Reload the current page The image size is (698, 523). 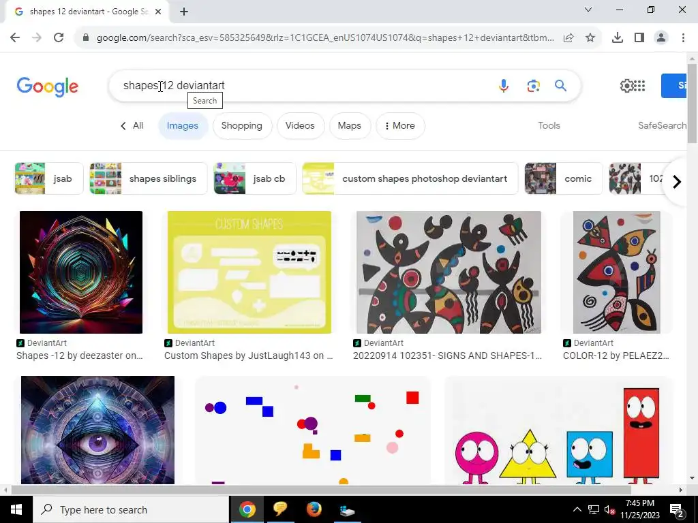59,38
